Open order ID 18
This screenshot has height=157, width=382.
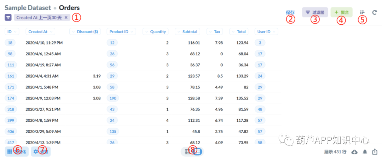coord(10,43)
